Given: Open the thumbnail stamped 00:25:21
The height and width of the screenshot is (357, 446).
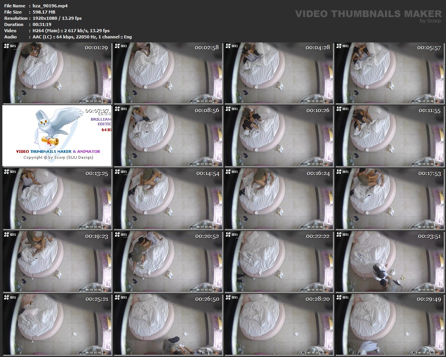Looking at the screenshot, I should [x=57, y=325].
